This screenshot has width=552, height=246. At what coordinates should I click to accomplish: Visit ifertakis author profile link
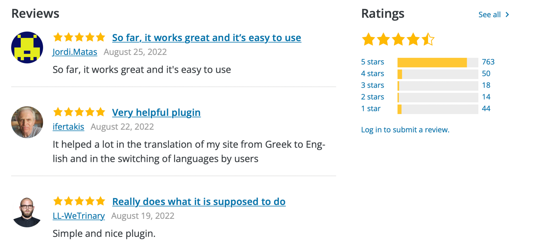point(68,127)
